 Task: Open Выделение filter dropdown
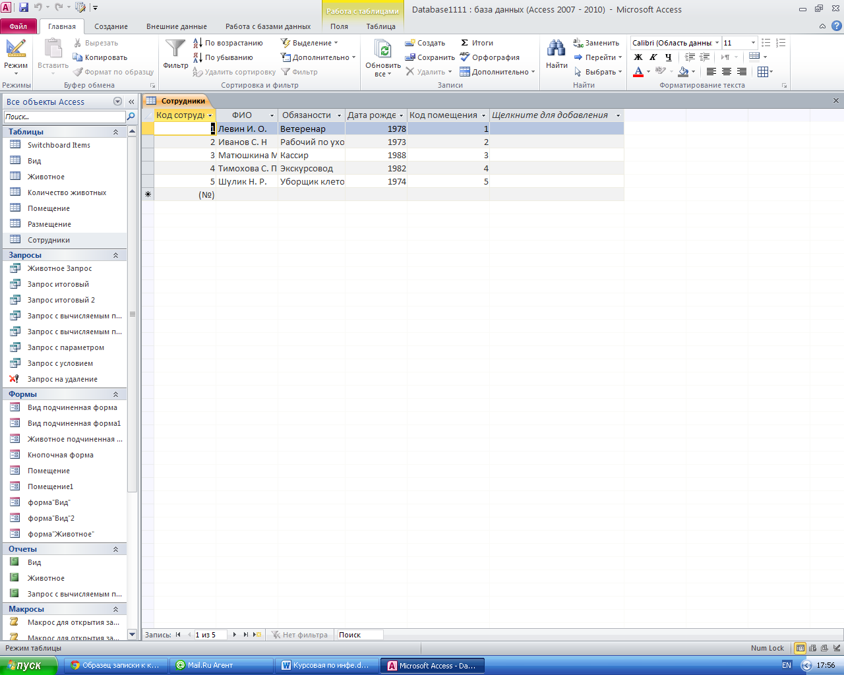(x=309, y=43)
